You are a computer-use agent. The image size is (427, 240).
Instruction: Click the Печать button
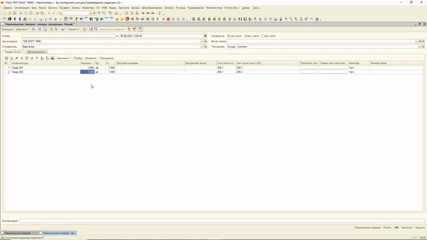(x=387, y=227)
